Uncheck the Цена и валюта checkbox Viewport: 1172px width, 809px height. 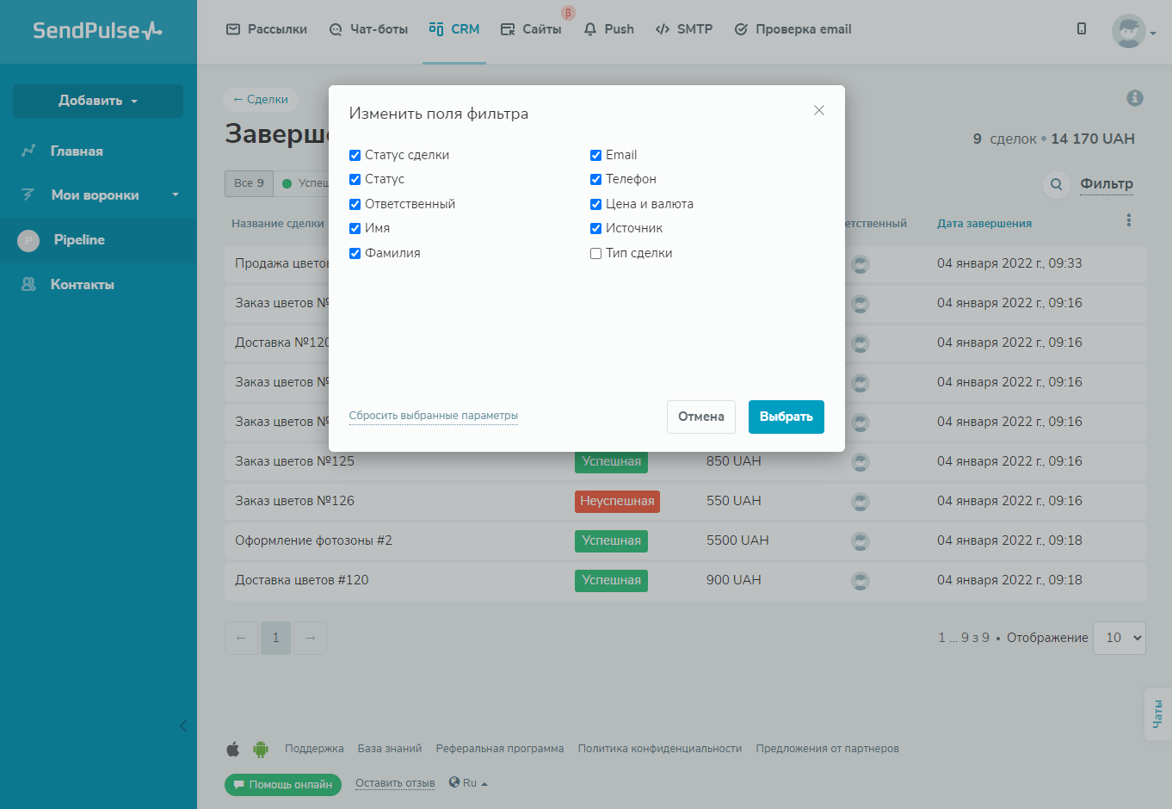pos(595,204)
